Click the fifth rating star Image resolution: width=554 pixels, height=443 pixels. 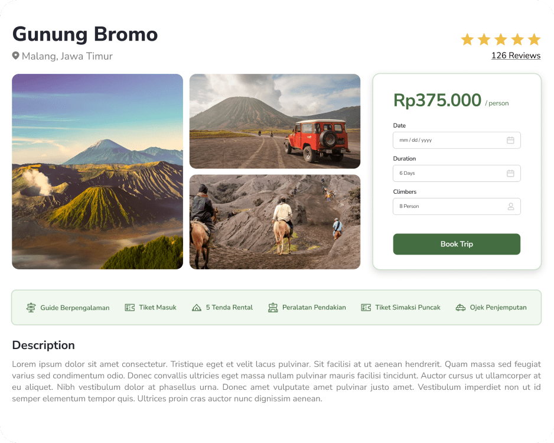click(534, 40)
